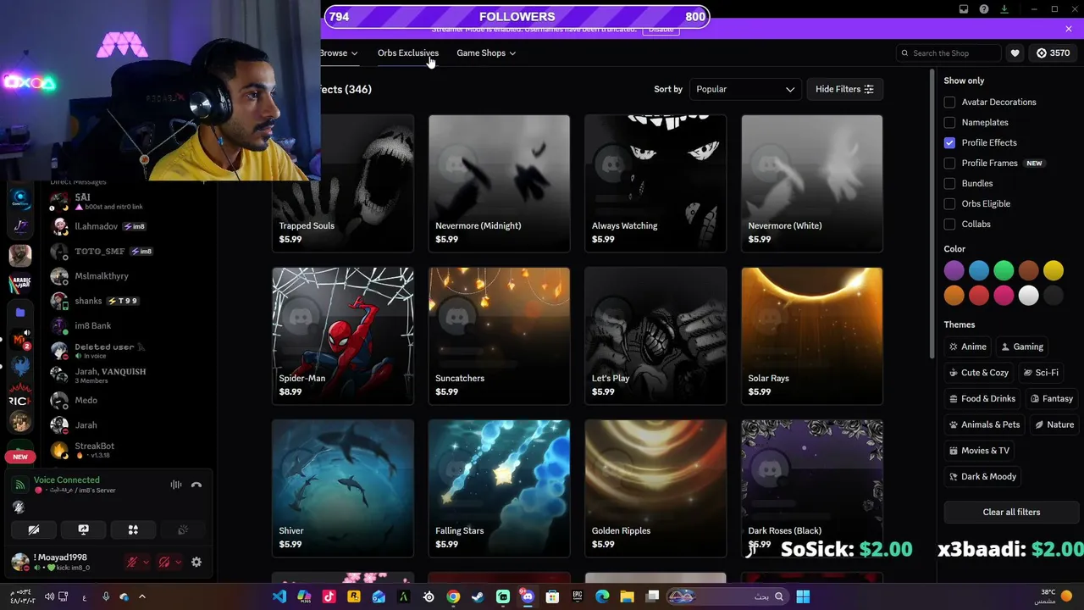Viewport: 1084px width, 610px height.
Task: Open Visual Studio Code from the taskbar
Action: tap(279, 596)
